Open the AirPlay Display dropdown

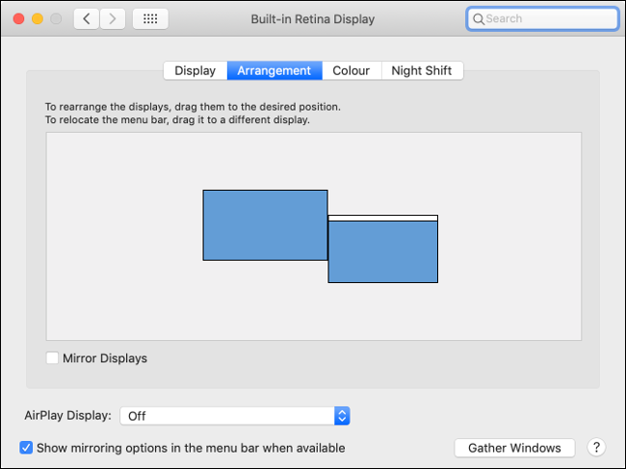click(x=234, y=416)
